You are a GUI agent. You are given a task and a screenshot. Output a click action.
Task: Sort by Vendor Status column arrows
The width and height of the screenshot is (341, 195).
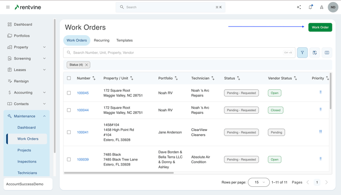pyautogui.click(x=295, y=78)
